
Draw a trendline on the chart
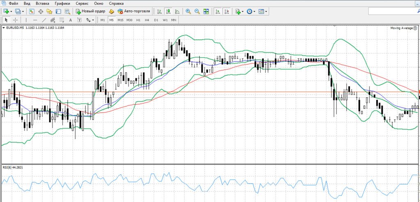[44, 20]
